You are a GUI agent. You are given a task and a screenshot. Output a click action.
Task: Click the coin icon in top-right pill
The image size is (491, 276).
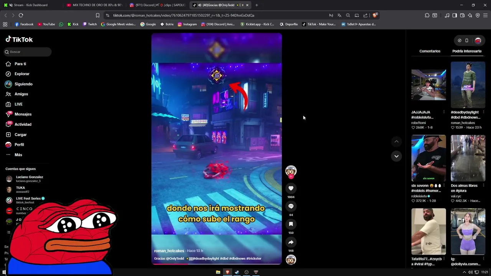[460, 40]
